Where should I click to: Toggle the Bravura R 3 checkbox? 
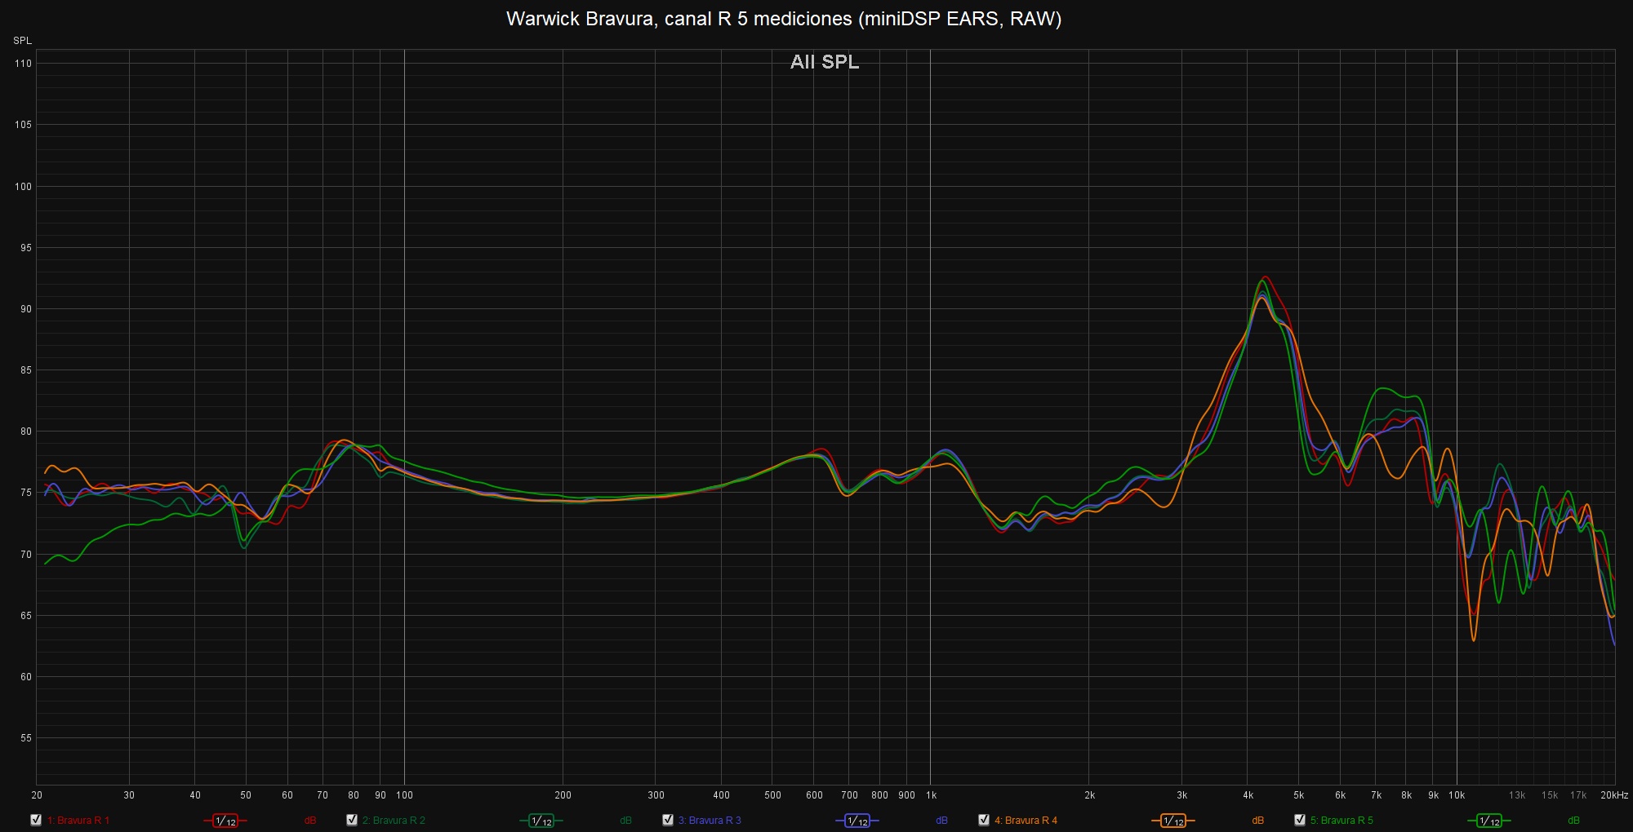(668, 820)
